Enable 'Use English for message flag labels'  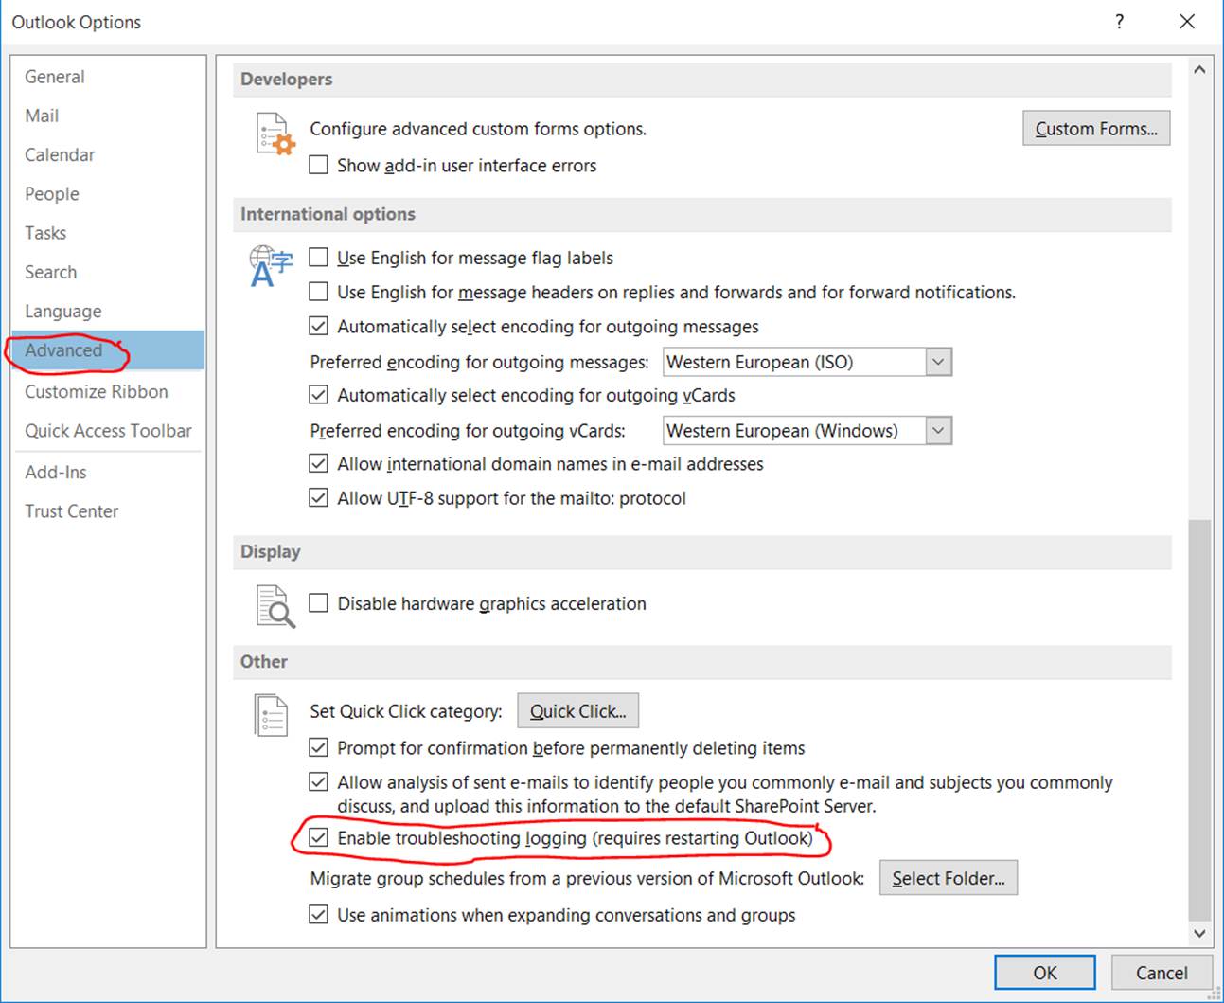coord(318,257)
